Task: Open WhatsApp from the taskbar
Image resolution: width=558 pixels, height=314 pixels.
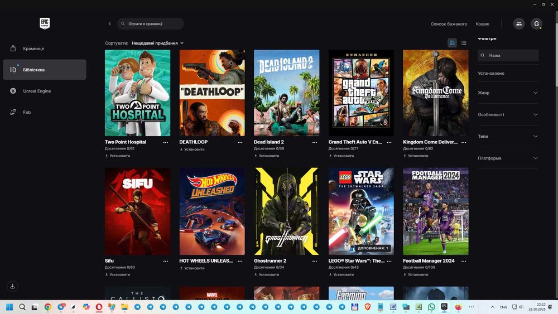Action: pyautogui.click(x=431, y=307)
